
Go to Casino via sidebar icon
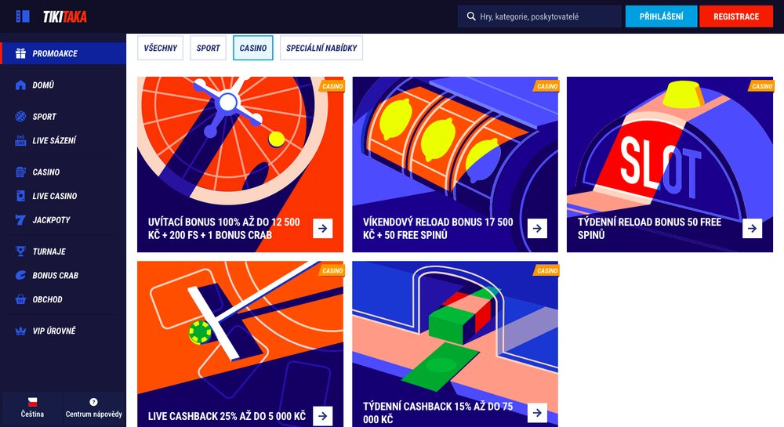(20, 172)
